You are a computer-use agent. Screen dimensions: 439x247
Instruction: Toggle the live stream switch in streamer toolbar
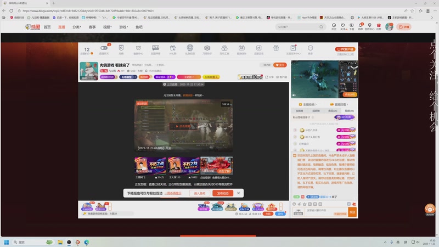click(x=104, y=48)
